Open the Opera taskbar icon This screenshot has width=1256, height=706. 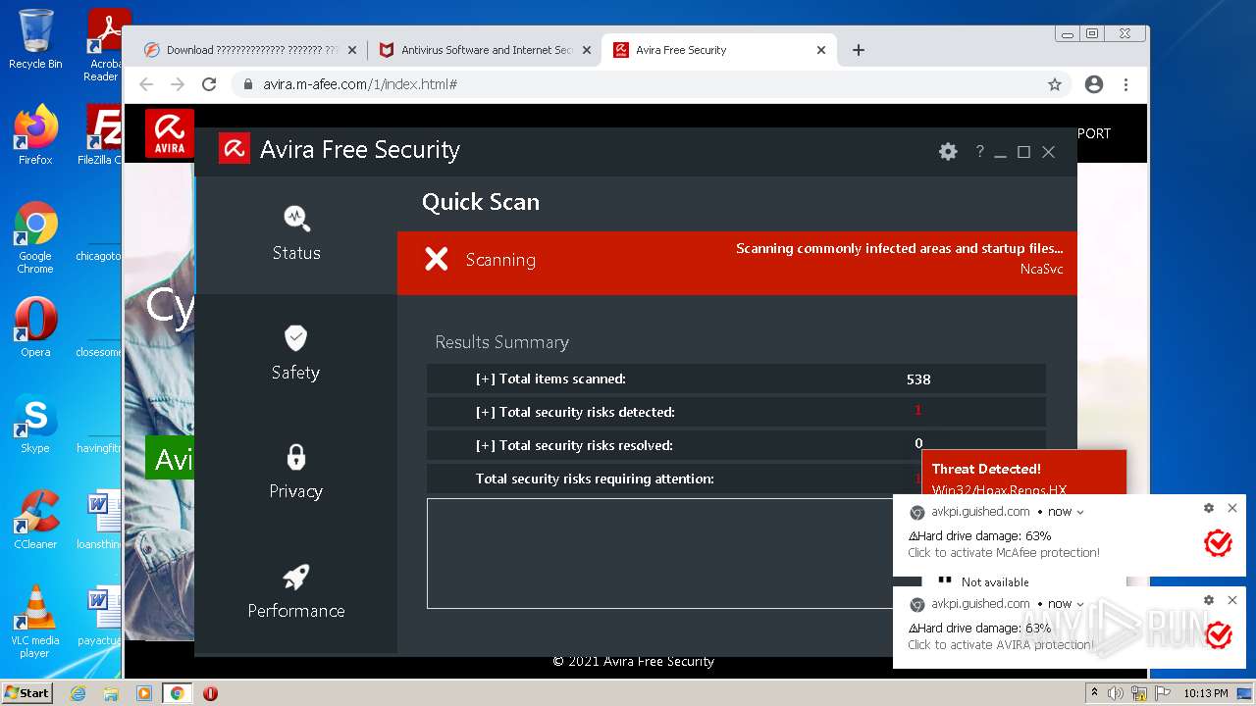pyautogui.click(x=210, y=693)
